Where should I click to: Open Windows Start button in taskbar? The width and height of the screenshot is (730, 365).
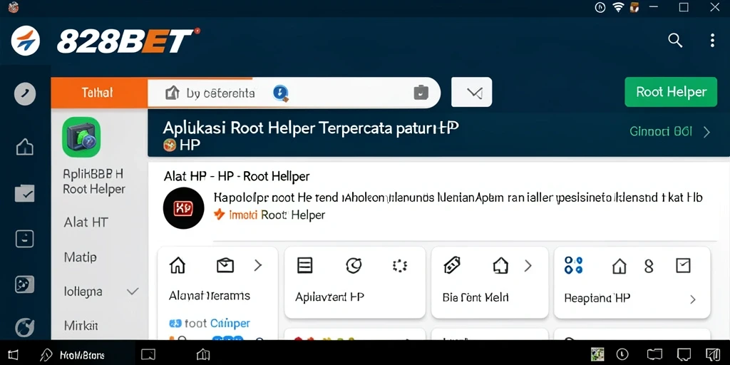click(13, 355)
